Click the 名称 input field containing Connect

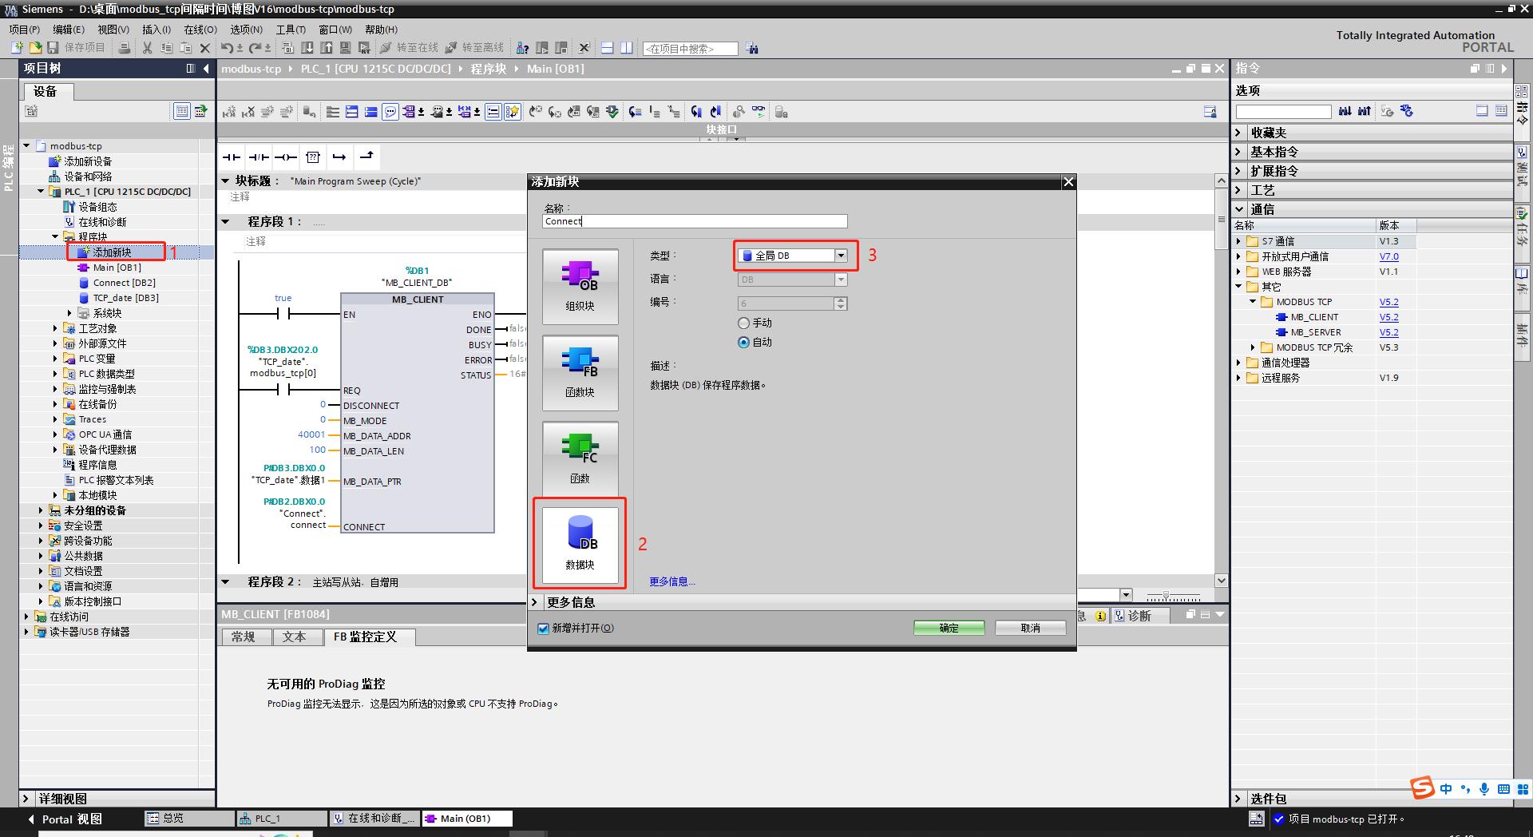pyautogui.click(x=695, y=221)
